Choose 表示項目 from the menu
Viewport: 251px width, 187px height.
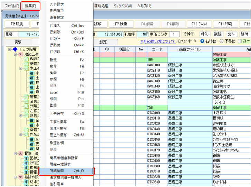pyautogui.click(x=57, y=11)
